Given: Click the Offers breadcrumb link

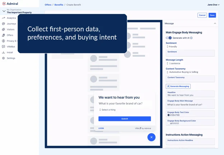Looking at the screenshot, I should click(x=48, y=5).
